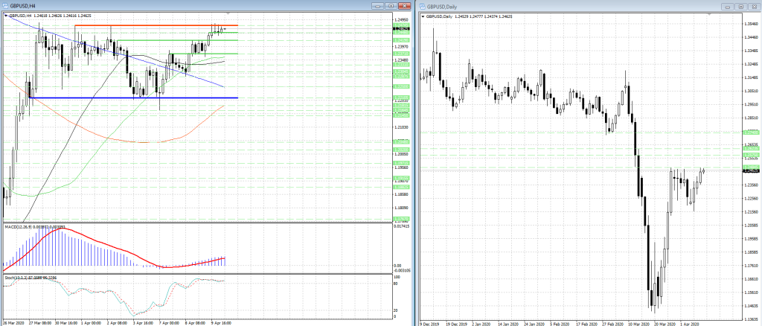
Task: Close the GBPUSD,Daily chart window
Action: point(753,6)
